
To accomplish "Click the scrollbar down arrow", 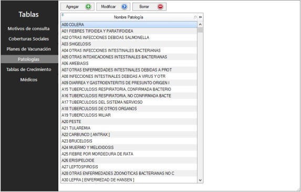I will point(200,180).
